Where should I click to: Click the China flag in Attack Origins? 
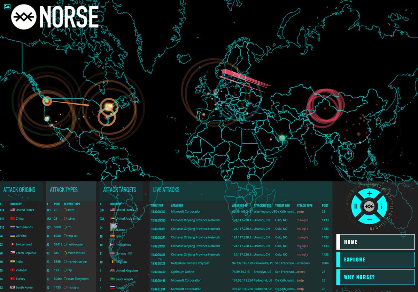(13, 219)
